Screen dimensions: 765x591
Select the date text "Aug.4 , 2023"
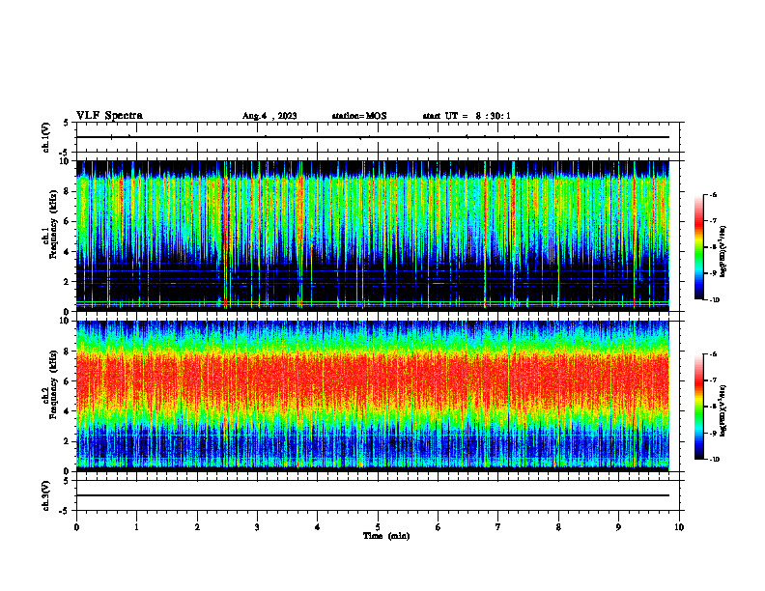[269, 116]
